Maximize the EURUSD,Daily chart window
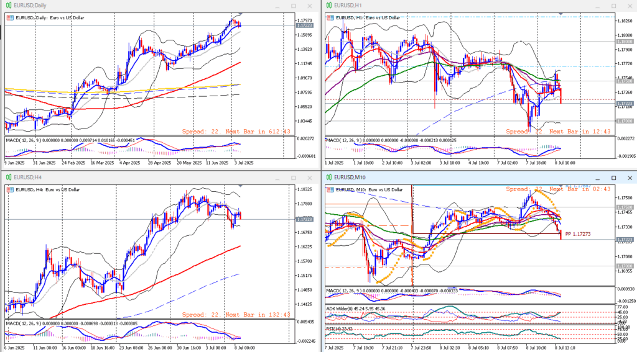 pos(294,6)
